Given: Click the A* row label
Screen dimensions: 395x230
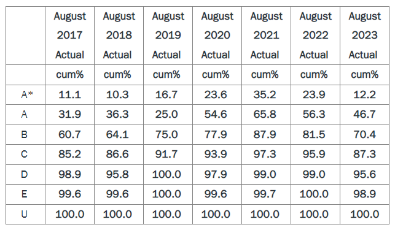Looking at the screenshot, I should (x=27, y=94).
